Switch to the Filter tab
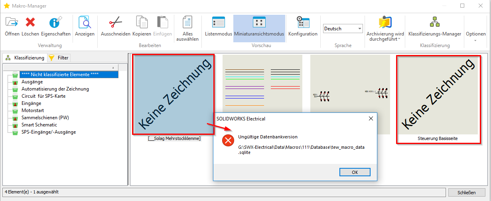Viewport: 491px width, 201px height. [x=59, y=58]
